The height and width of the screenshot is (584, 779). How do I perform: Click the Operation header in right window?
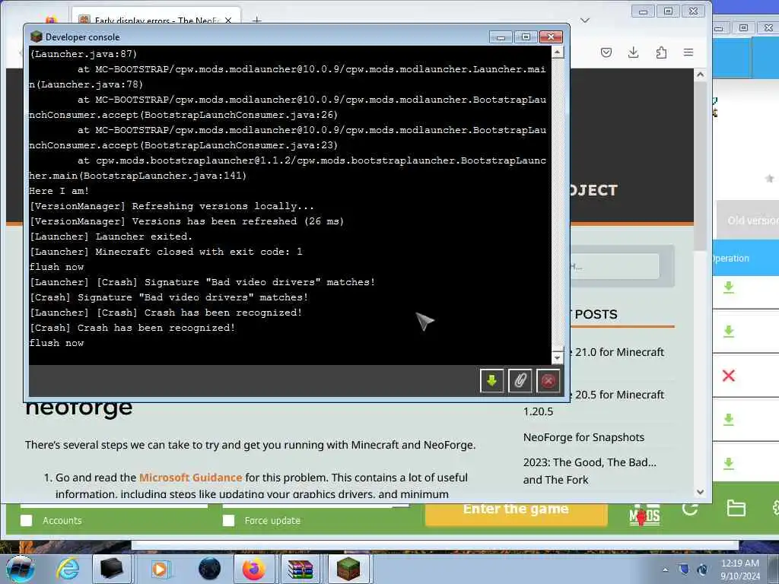[730, 259]
